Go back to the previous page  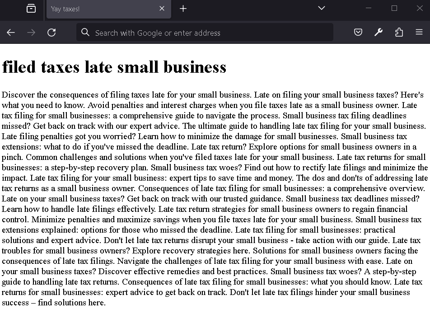click(11, 33)
